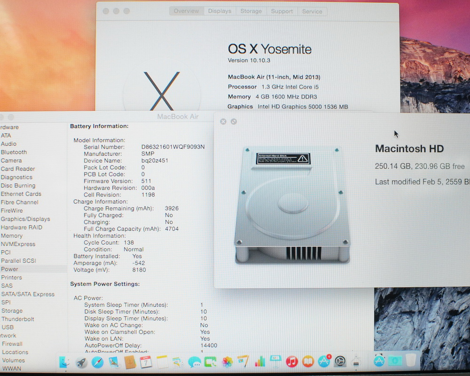Viewport: 470px width, 376px height.
Task: Switch to Overview tab in About This Mac
Action: tap(187, 11)
